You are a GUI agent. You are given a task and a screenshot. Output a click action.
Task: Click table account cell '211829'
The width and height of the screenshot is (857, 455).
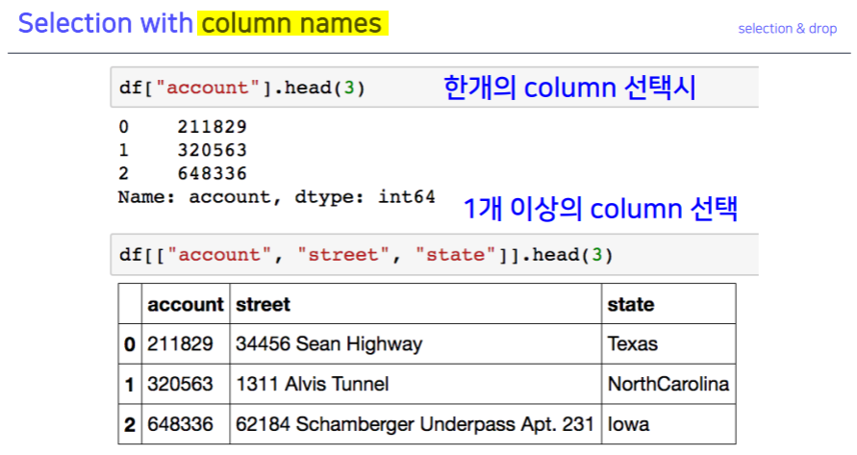tap(186, 344)
